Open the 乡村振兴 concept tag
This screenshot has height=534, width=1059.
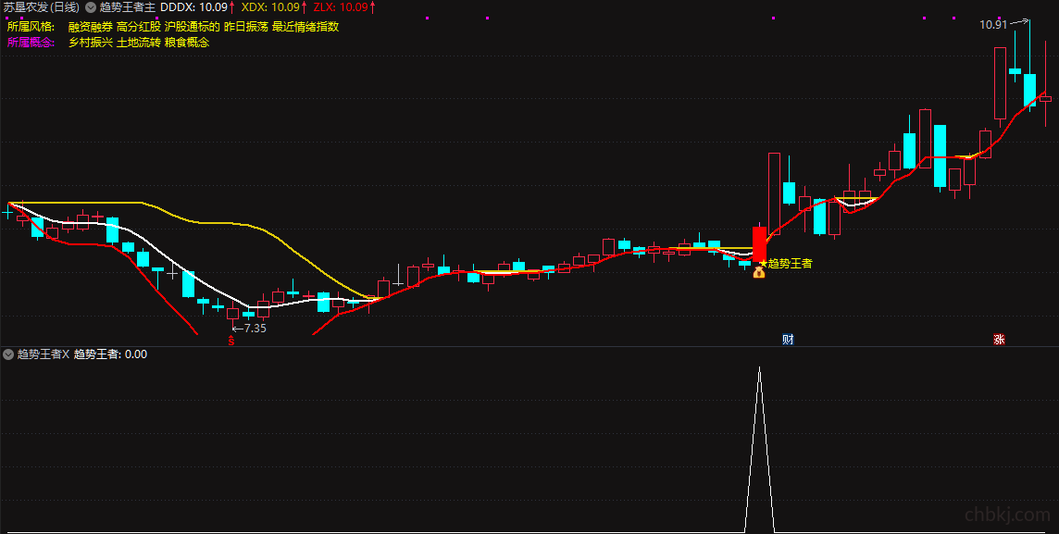click(91, 43)
